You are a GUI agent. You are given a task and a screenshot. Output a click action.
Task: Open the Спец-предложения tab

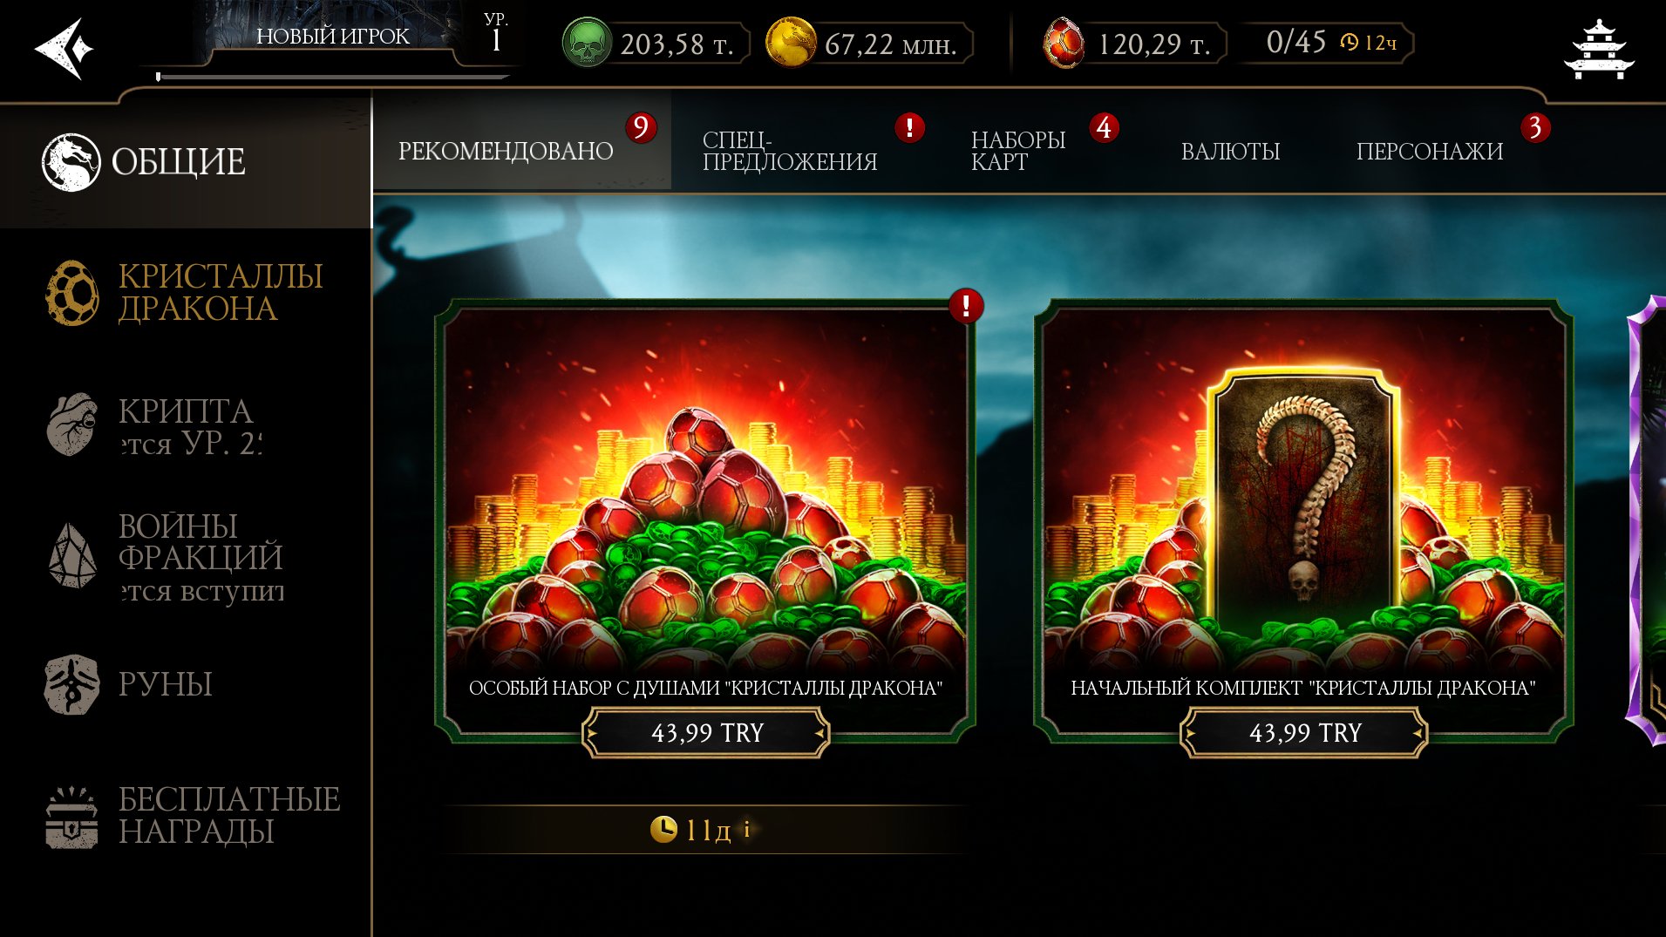coord(790,151)
